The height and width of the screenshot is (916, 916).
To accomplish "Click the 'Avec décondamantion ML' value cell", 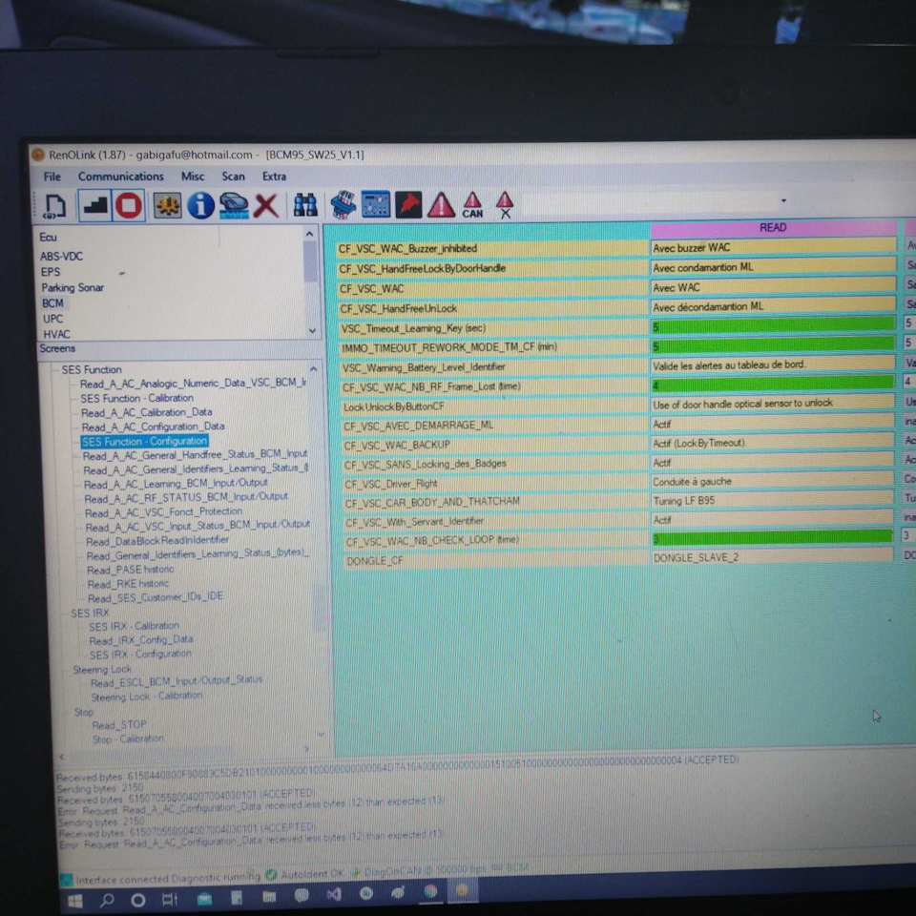I will tap(772, 306).
